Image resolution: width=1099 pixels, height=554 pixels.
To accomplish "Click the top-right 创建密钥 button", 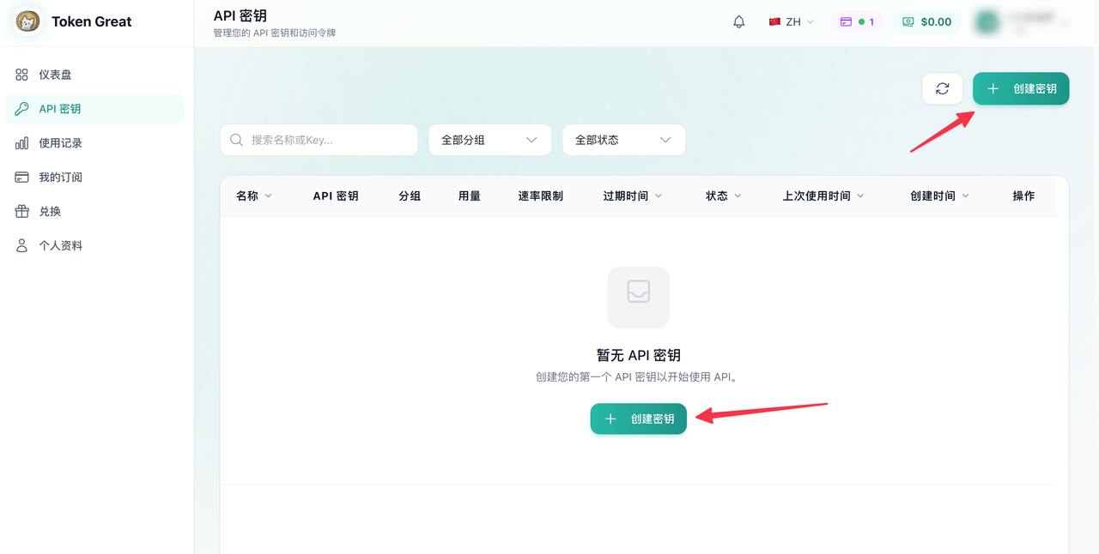I will pos(1020,88).
